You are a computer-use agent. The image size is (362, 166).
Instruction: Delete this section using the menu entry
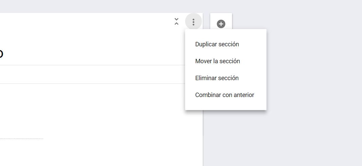217,78
